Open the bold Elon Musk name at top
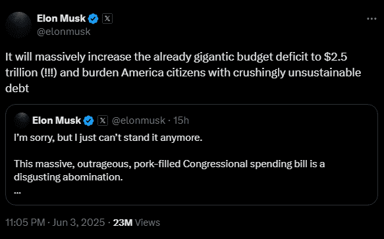 pyautogui.click(x=61, y=18)
